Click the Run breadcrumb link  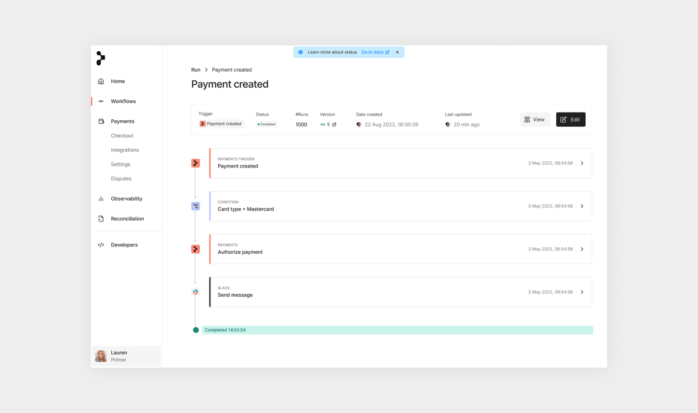pyautogui.click(x=196, y=70)
